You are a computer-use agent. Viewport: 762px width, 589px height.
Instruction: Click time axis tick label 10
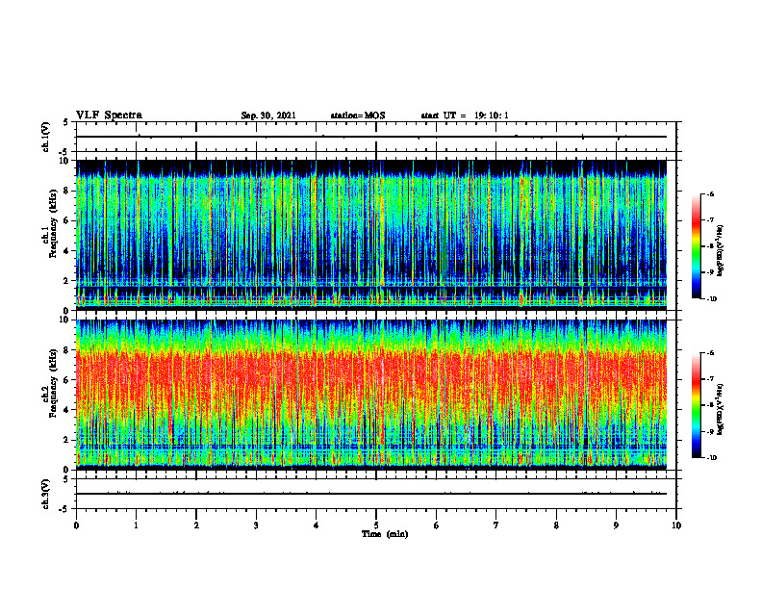[676, 525]
